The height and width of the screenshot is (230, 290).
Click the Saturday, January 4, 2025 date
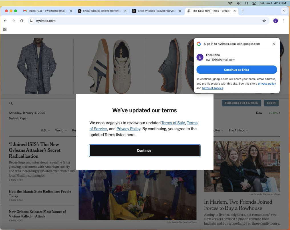(x=27, y=113)
